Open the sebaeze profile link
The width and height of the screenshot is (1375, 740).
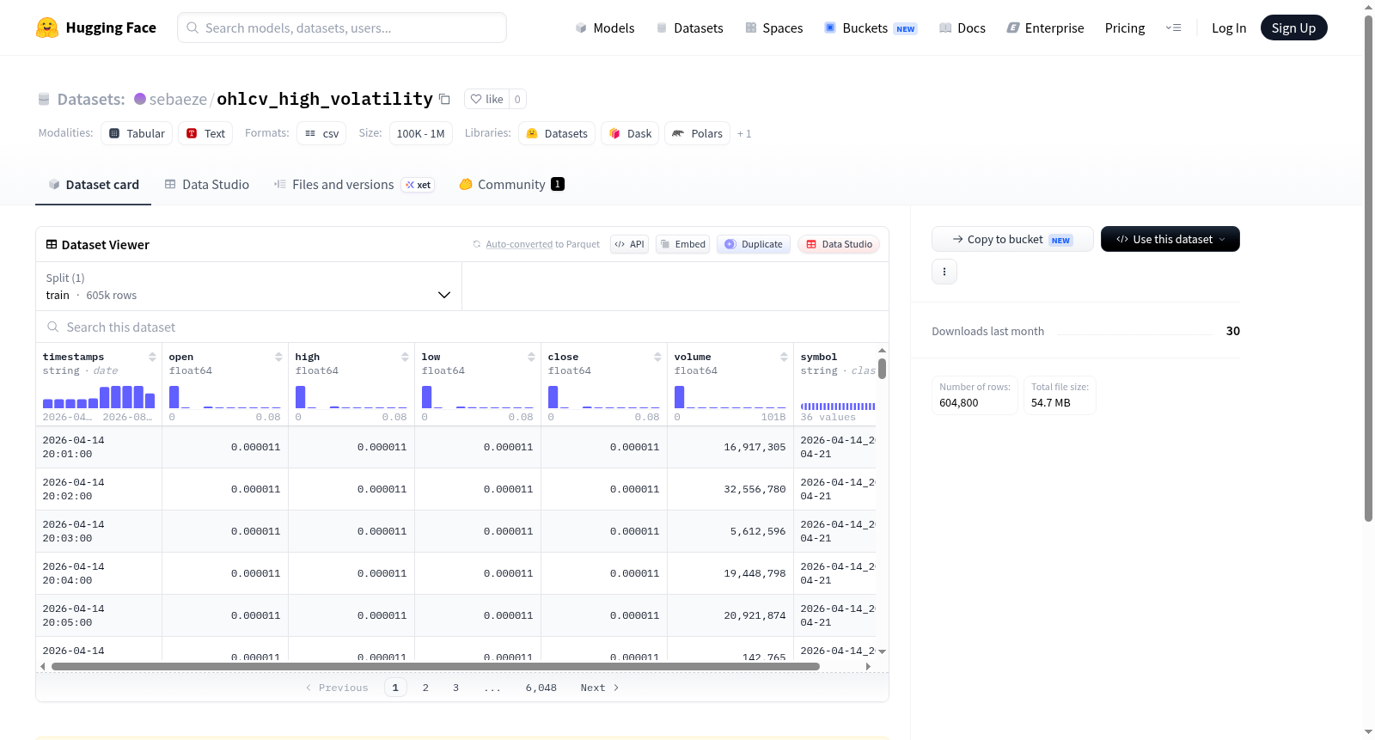coord(178,99)
